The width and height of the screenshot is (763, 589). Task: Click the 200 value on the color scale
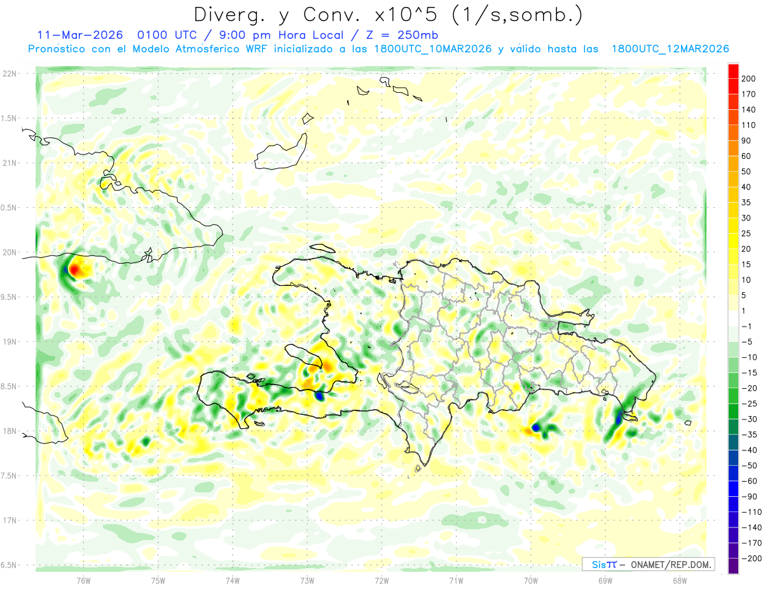(748, 79)
